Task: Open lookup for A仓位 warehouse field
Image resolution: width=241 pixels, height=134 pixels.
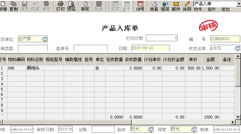Action: click(x=237, y=48)
